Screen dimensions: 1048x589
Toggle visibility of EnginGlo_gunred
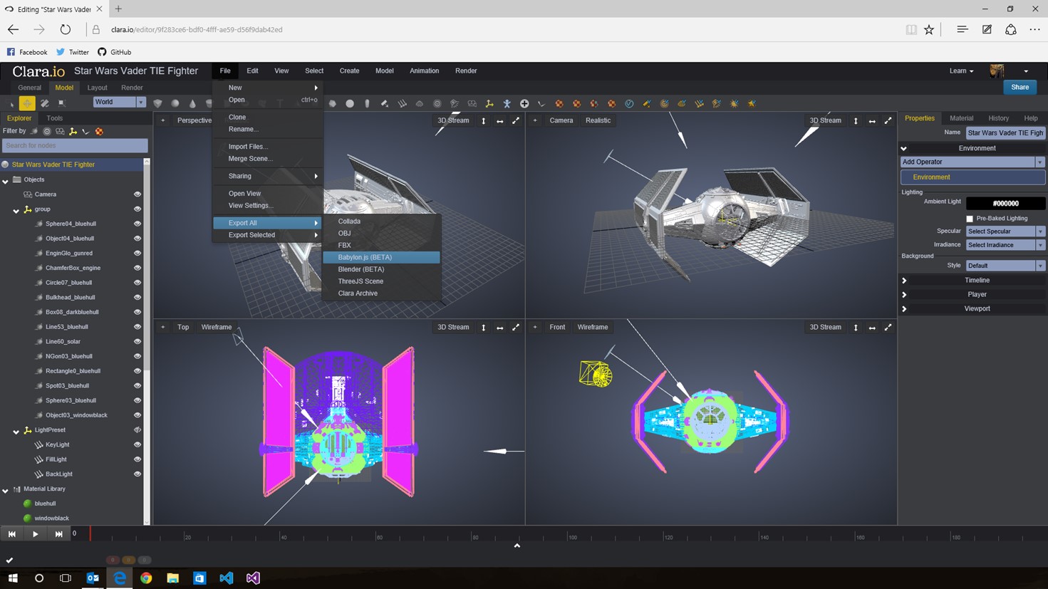138,253
